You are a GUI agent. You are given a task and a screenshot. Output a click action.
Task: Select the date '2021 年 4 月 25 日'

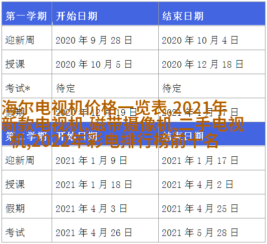pyautogui.click(x=200, y=208)
